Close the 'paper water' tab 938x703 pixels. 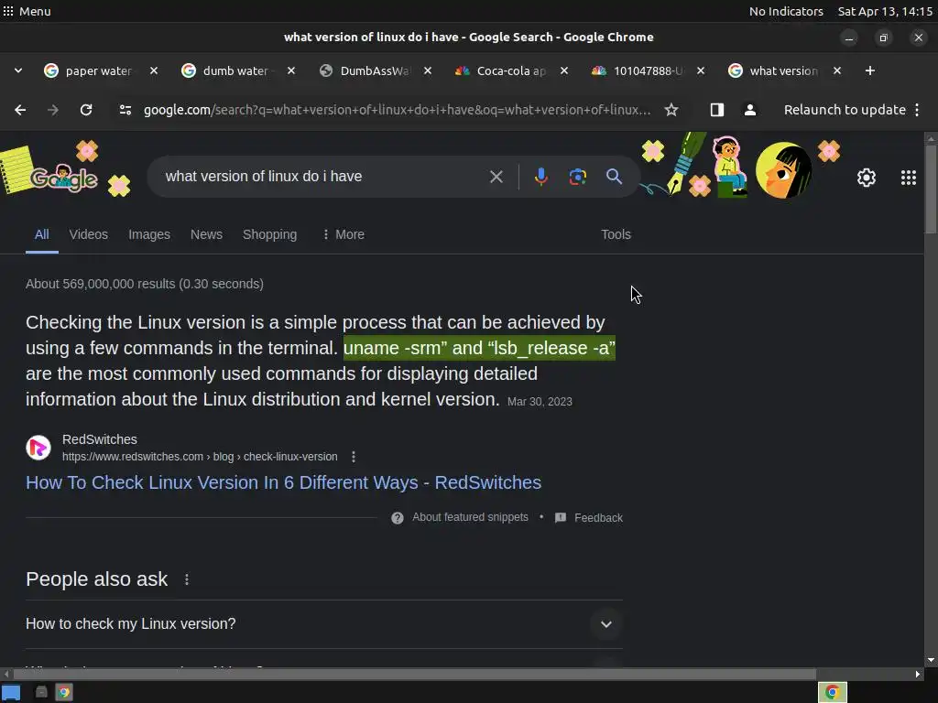pyautogui.click(x=154, y=70)
